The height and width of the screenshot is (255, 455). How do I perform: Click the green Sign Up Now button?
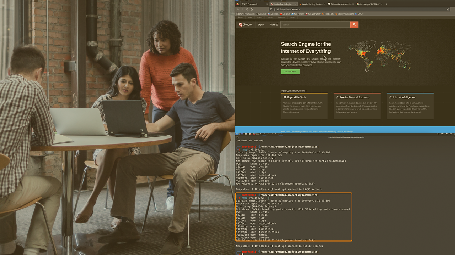290,72
